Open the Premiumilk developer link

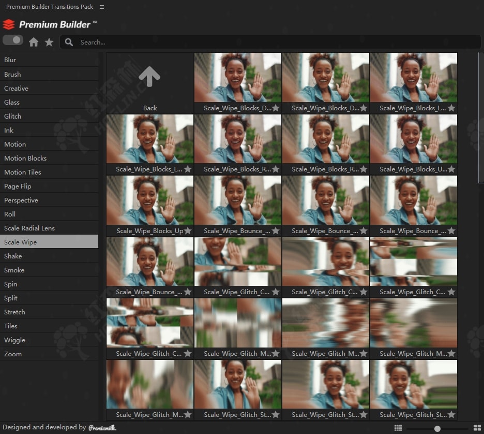coord(102,428)
